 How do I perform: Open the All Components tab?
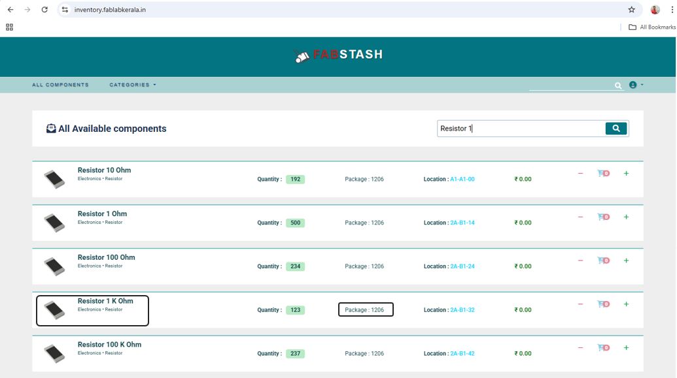60,85
